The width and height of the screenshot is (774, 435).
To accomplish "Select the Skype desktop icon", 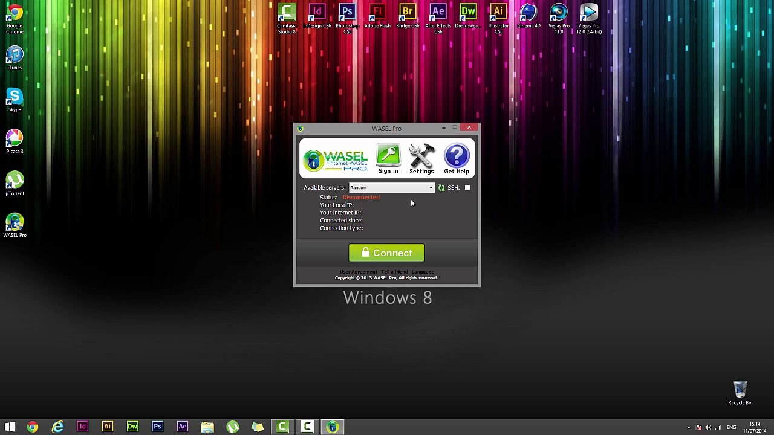I will click(15, 100).
